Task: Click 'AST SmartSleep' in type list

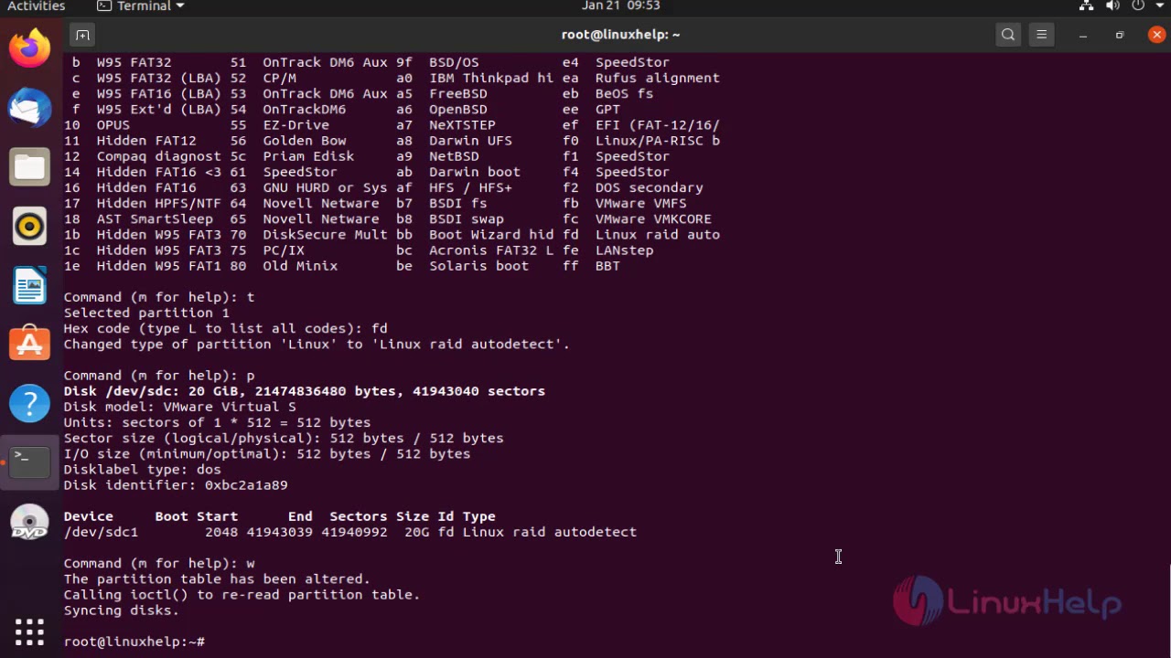Action: (155, 219)
